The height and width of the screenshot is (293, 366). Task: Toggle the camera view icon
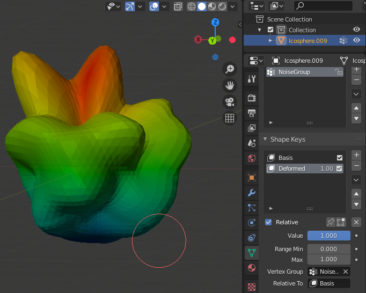pyautogui.click(x=230, y=102)
